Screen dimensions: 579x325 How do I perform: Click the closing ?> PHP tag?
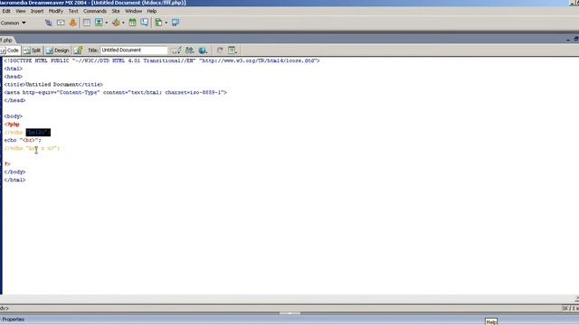click(x=7, y=164)
